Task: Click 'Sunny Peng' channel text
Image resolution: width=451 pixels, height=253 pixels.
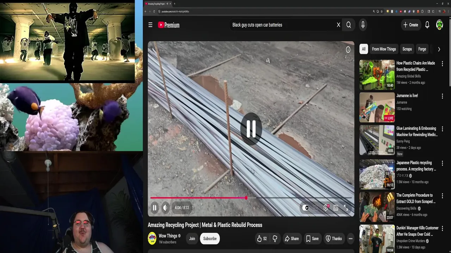Action: (403, 141)
